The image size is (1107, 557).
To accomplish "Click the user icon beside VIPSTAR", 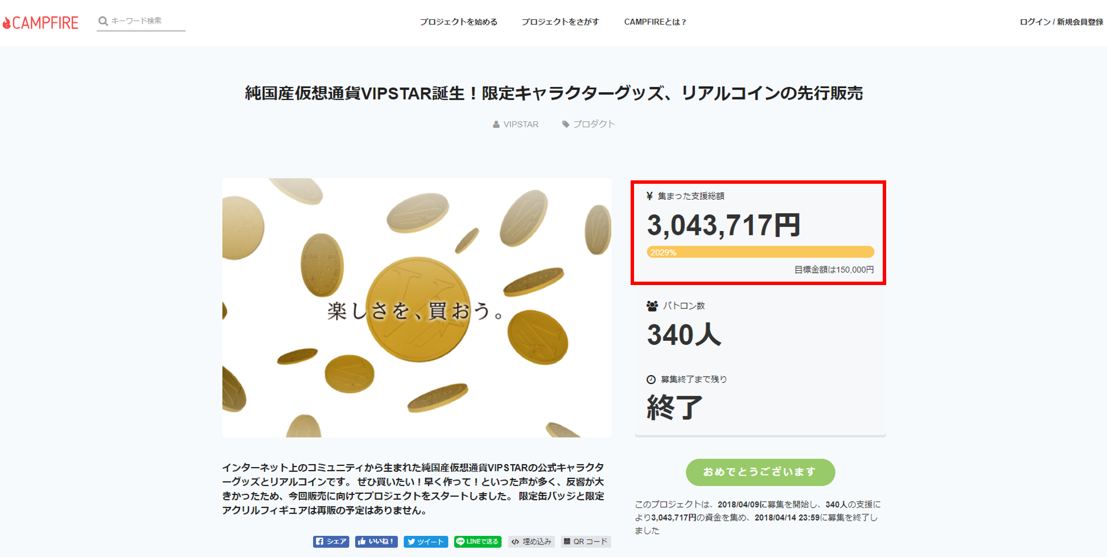I will 496,125.
